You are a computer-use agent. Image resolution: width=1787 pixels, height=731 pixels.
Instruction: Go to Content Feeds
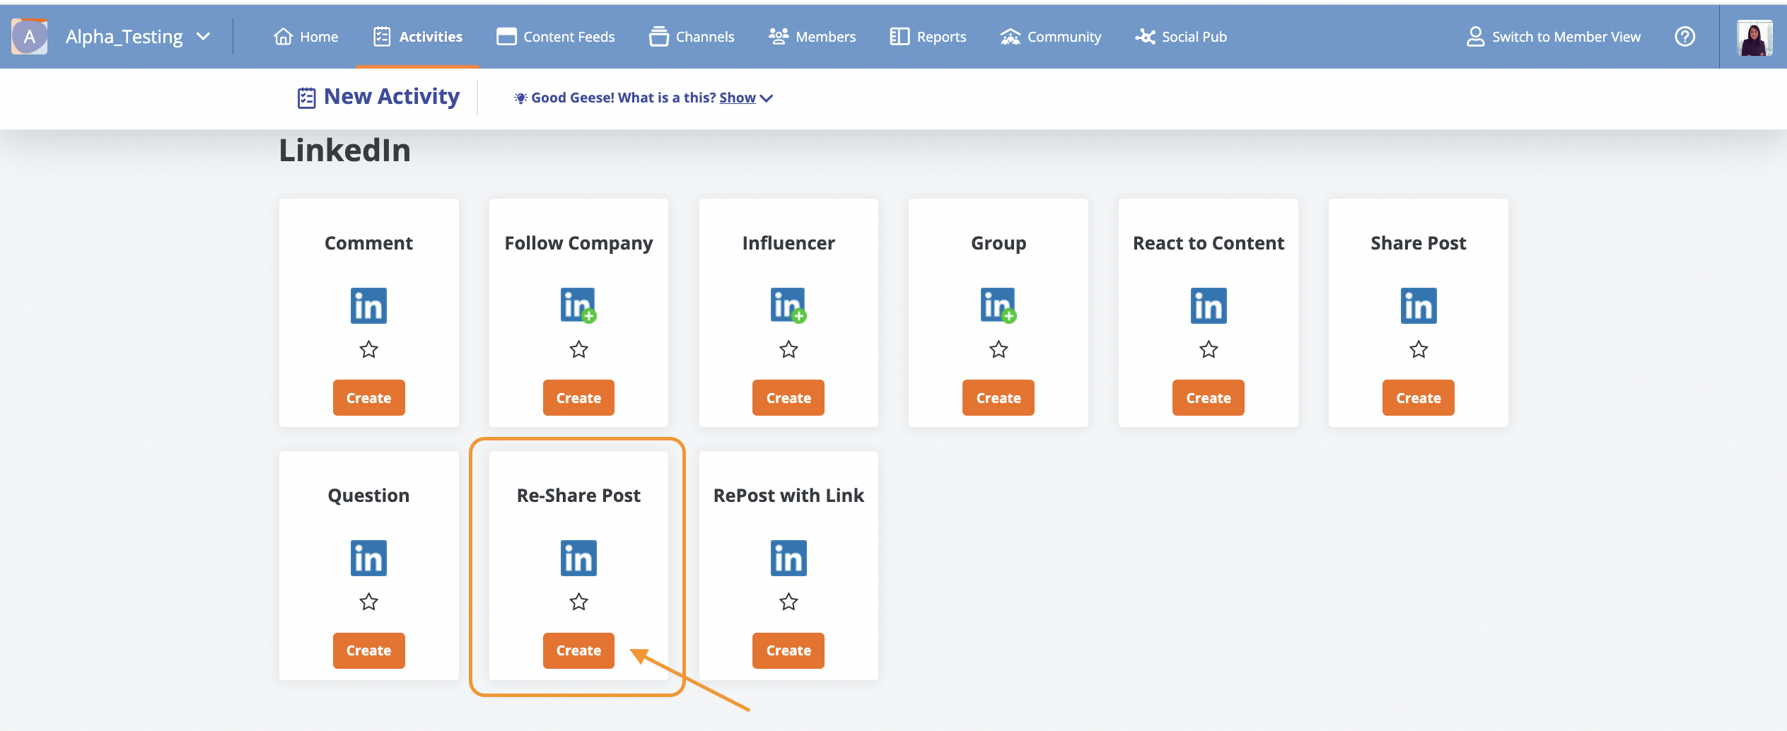pos(556,37)
